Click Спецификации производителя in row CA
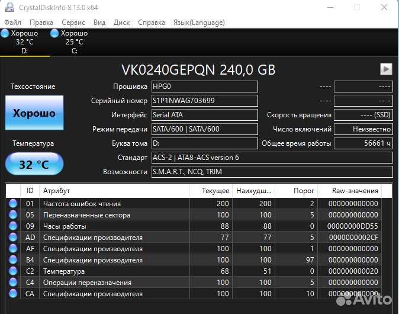Viewport: 399px width, 314px height. [93, 294]
